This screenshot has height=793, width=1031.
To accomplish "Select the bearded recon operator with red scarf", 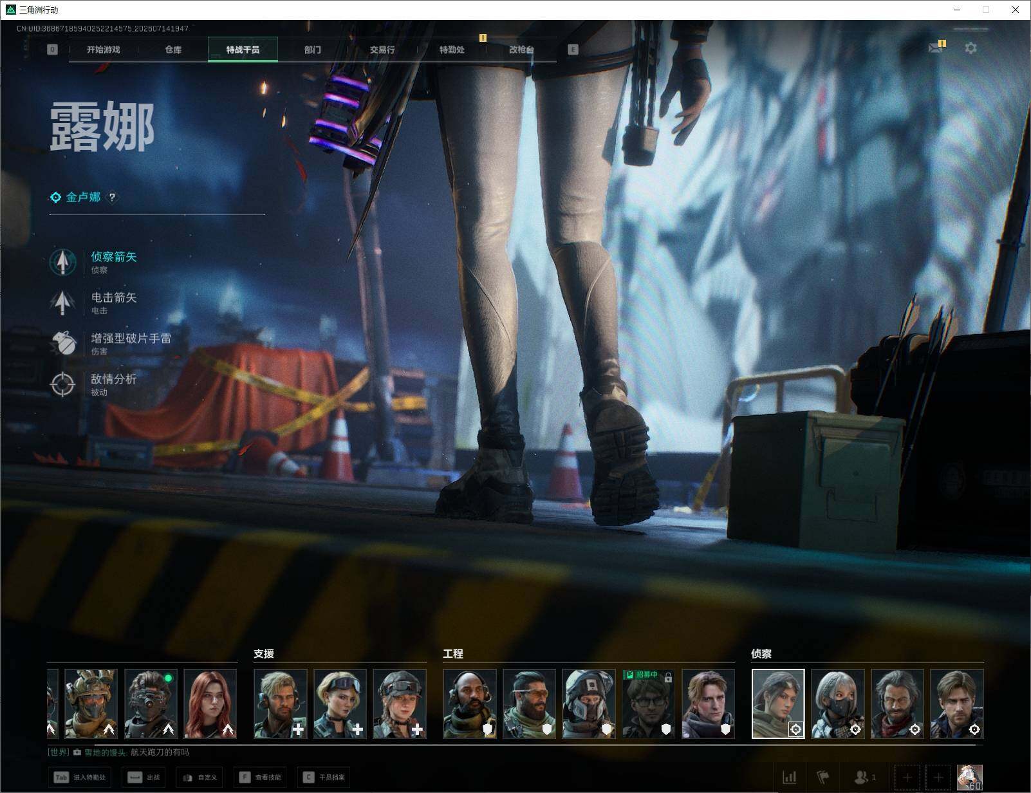I will [x=897, y=704].
